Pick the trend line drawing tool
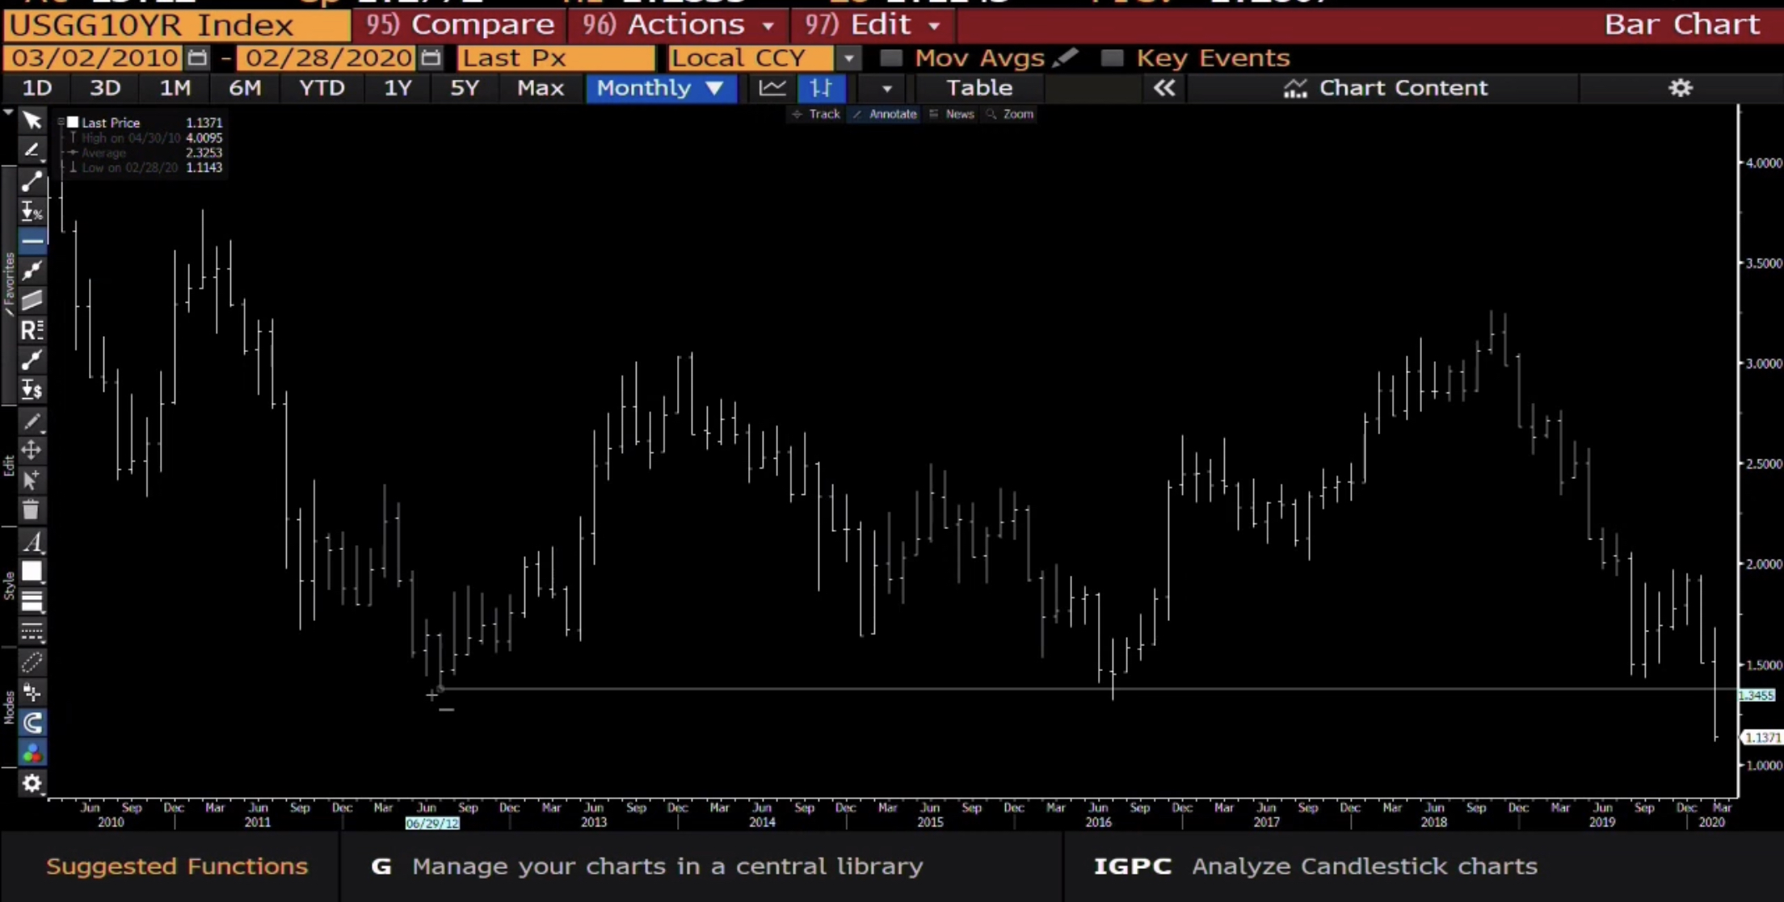 click(x=32, y=181)
